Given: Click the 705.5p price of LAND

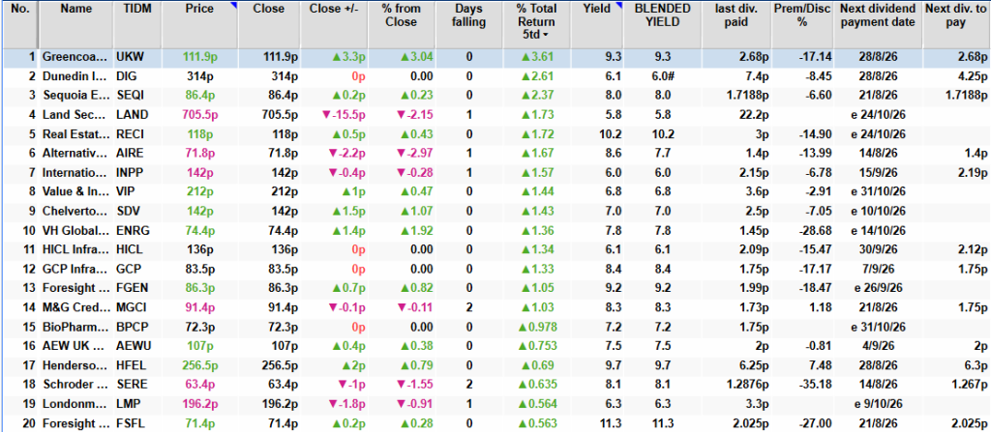Looking at the screenshot, I should pyautogui.click(x=199, y=116).
